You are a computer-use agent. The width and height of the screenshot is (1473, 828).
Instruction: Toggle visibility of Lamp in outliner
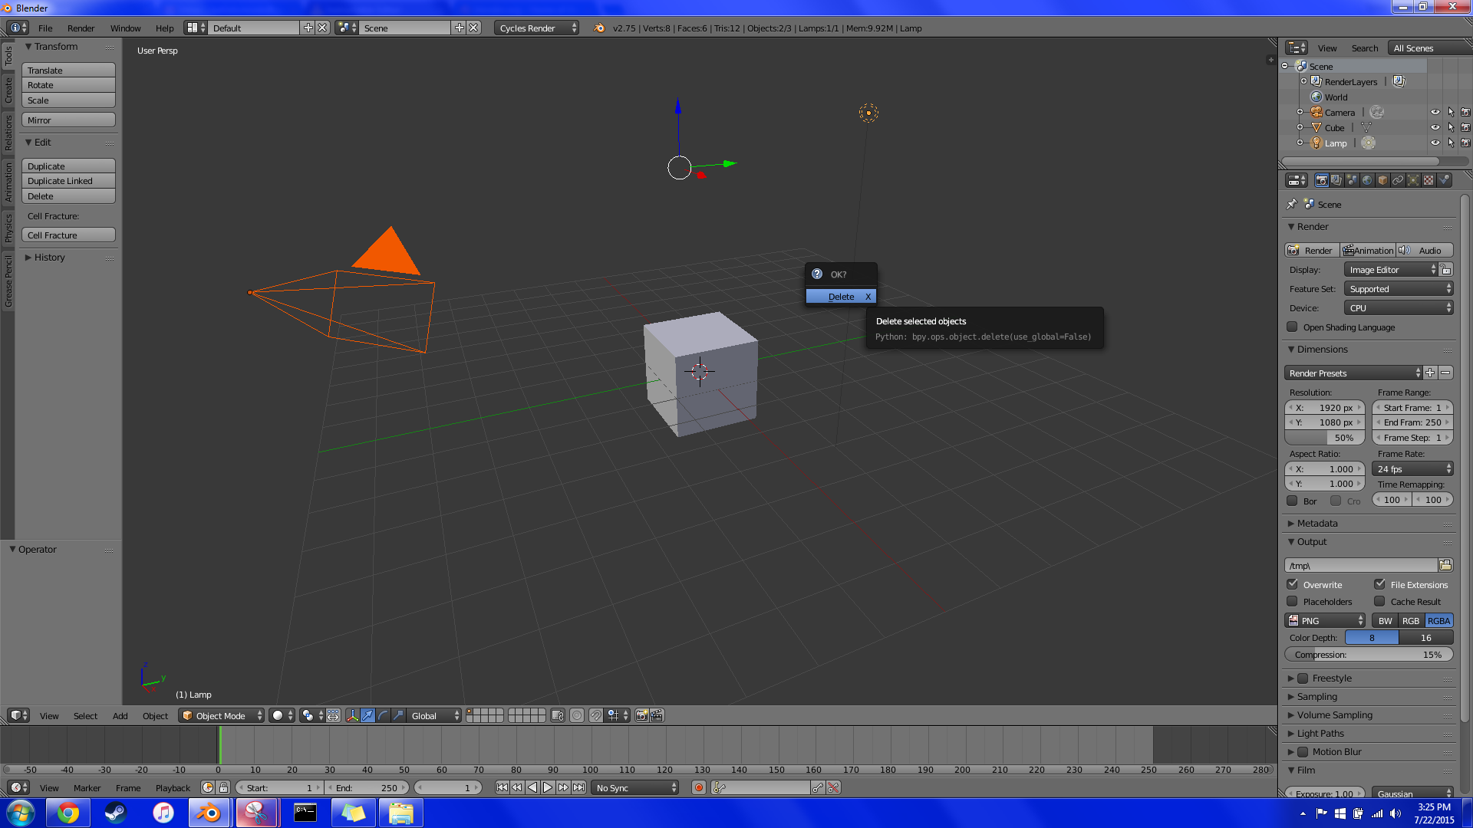(x=1435, y=143)
